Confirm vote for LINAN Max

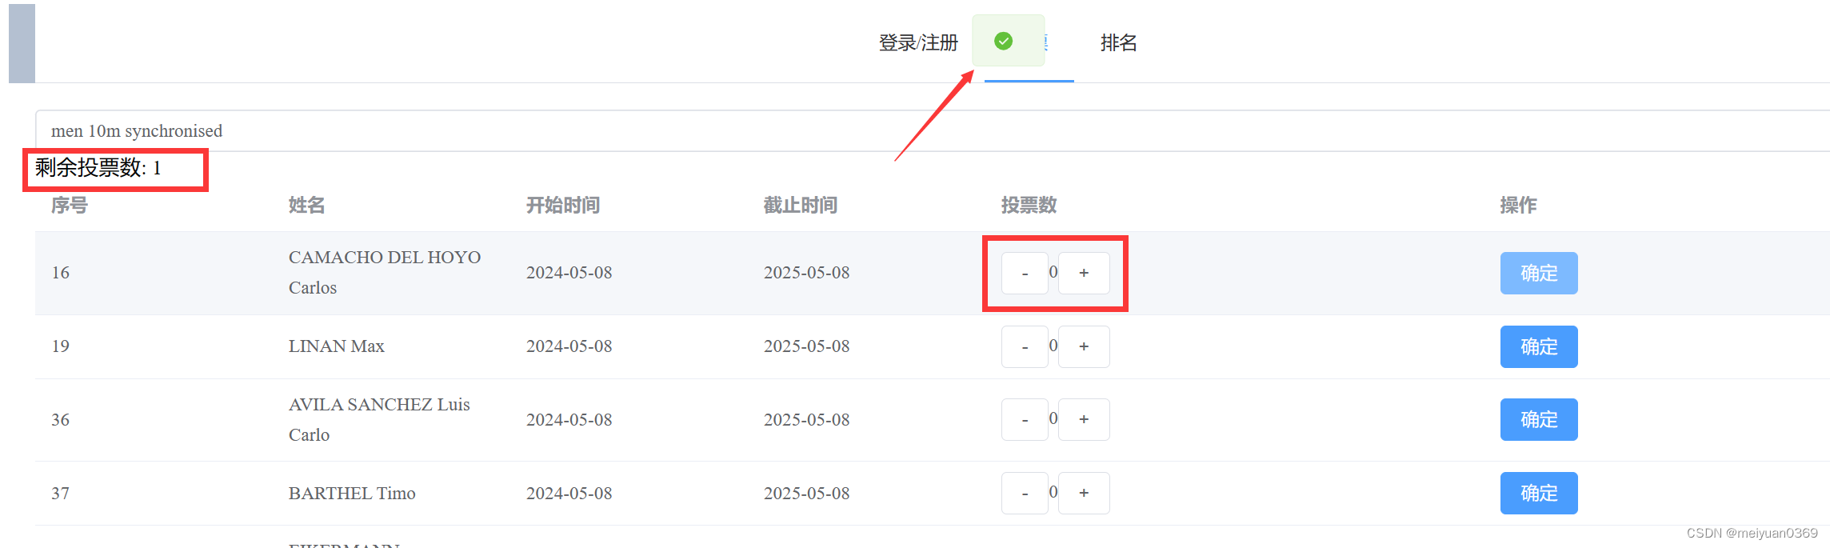pyautogui.click(x=1539, y=346)
